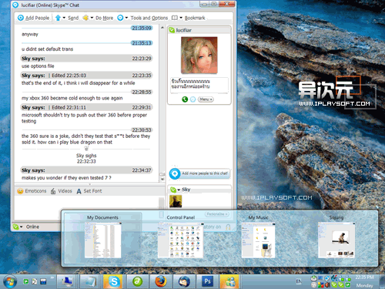Click the Personalize button in Sky's panel
Screen dimensions: 385x289
pos(216,214)
